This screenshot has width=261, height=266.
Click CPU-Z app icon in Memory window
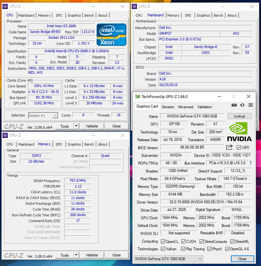click(x=5, y=135)
